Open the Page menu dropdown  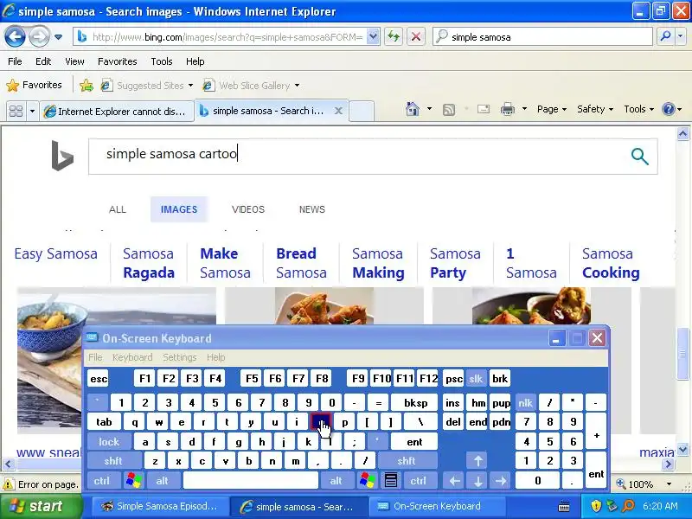(x=552, y=109)
